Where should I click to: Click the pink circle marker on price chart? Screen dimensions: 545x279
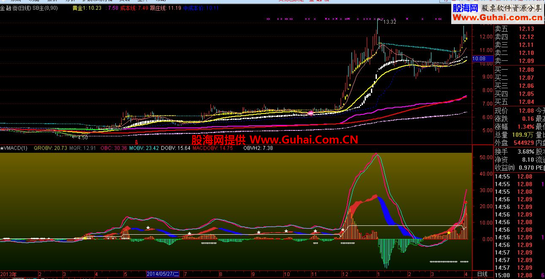tap(311, 113)
